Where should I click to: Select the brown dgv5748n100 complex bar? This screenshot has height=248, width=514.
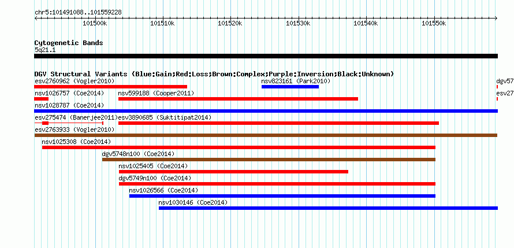pyautogui.click(x=269, y=160)
